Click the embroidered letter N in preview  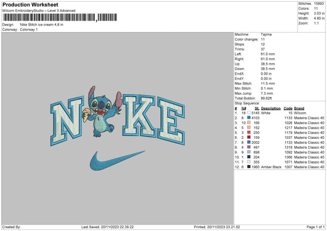point(67,121)
